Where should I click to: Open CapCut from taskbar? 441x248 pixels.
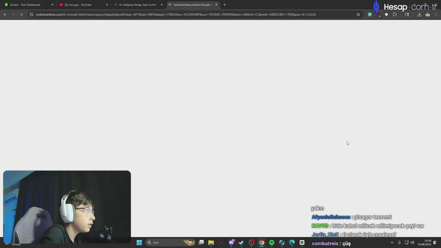(x=302, y=242)
